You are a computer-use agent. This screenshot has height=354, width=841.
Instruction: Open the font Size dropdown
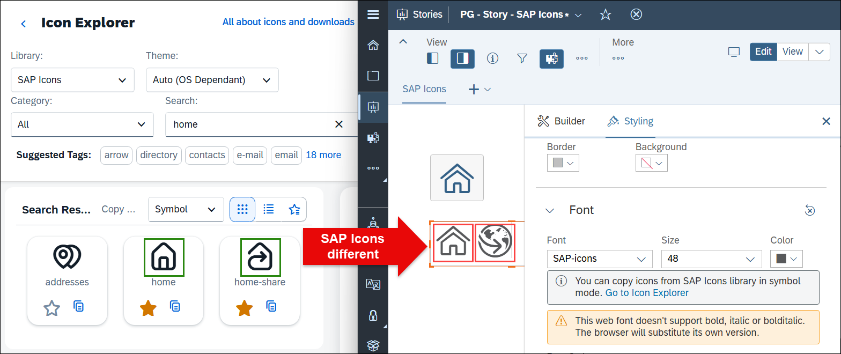[711, 259]
